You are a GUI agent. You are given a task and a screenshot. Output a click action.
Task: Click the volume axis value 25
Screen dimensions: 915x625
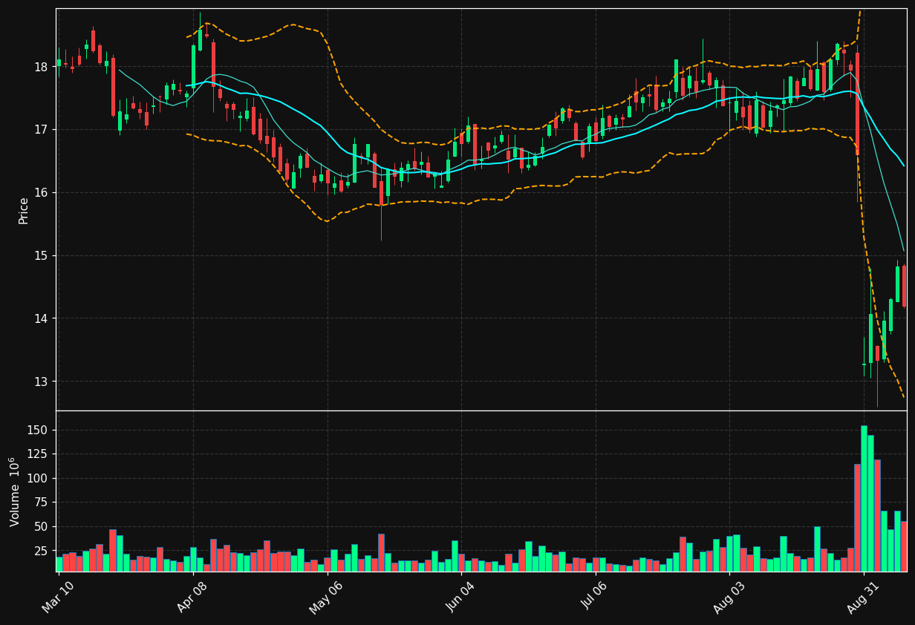pos(41,551)
